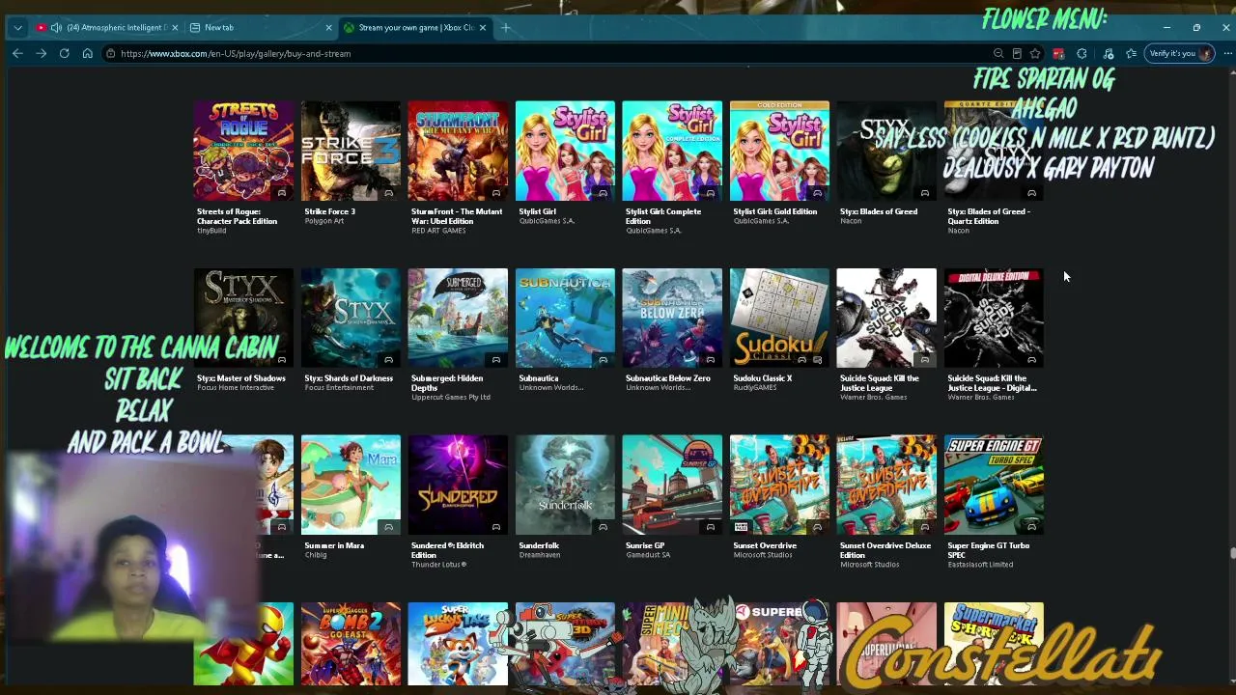Click the Xbox logo favicon on the active tab

(x=349, y=27)
